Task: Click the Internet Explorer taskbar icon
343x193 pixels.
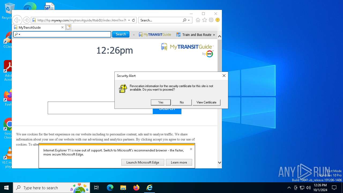Action: (150, 188)
